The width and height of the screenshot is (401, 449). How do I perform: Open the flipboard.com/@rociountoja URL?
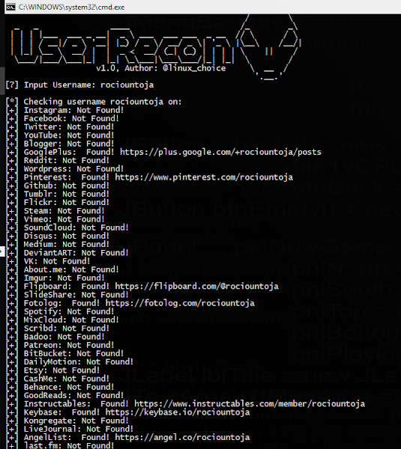coord(197,287)
